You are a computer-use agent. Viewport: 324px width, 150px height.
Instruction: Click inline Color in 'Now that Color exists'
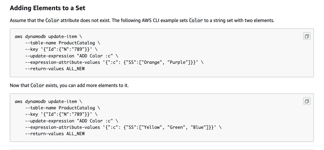(x=37, y=85)
